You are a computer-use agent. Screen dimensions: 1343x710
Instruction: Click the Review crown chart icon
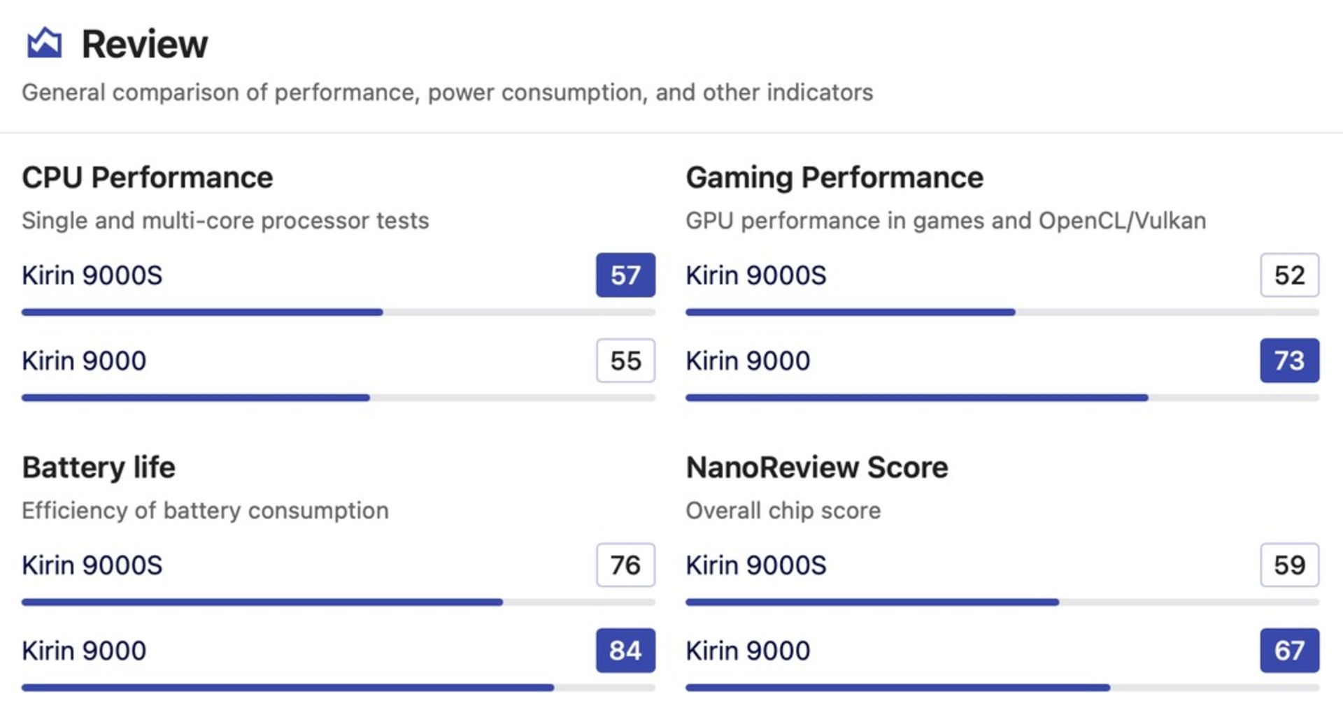[x=43, y=43]
